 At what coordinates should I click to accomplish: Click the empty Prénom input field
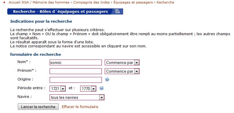(x=76, y=71)
